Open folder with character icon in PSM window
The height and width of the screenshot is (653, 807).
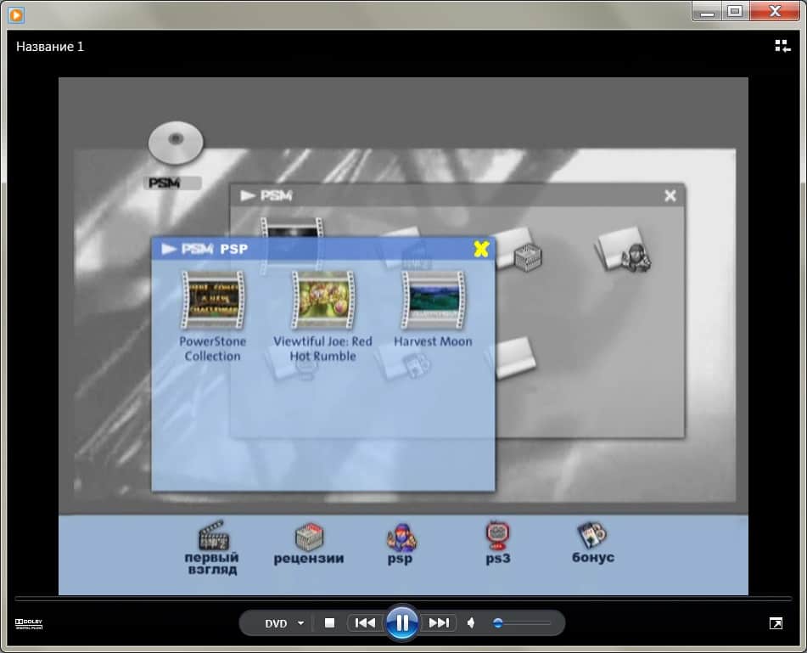tap(624, 250)
